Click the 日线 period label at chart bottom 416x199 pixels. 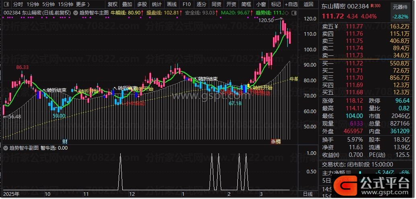tap(307, 194)
